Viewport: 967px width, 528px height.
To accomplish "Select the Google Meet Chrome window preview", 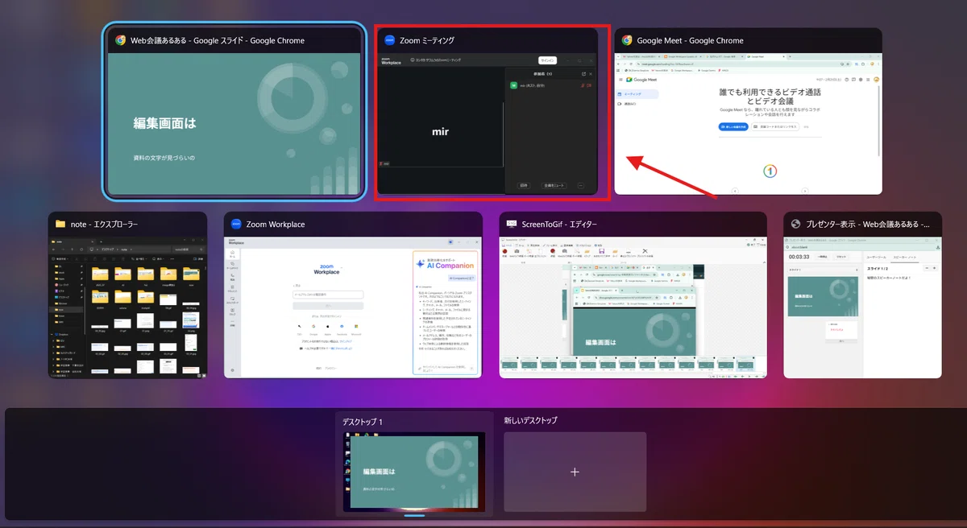I will point(748,124).
